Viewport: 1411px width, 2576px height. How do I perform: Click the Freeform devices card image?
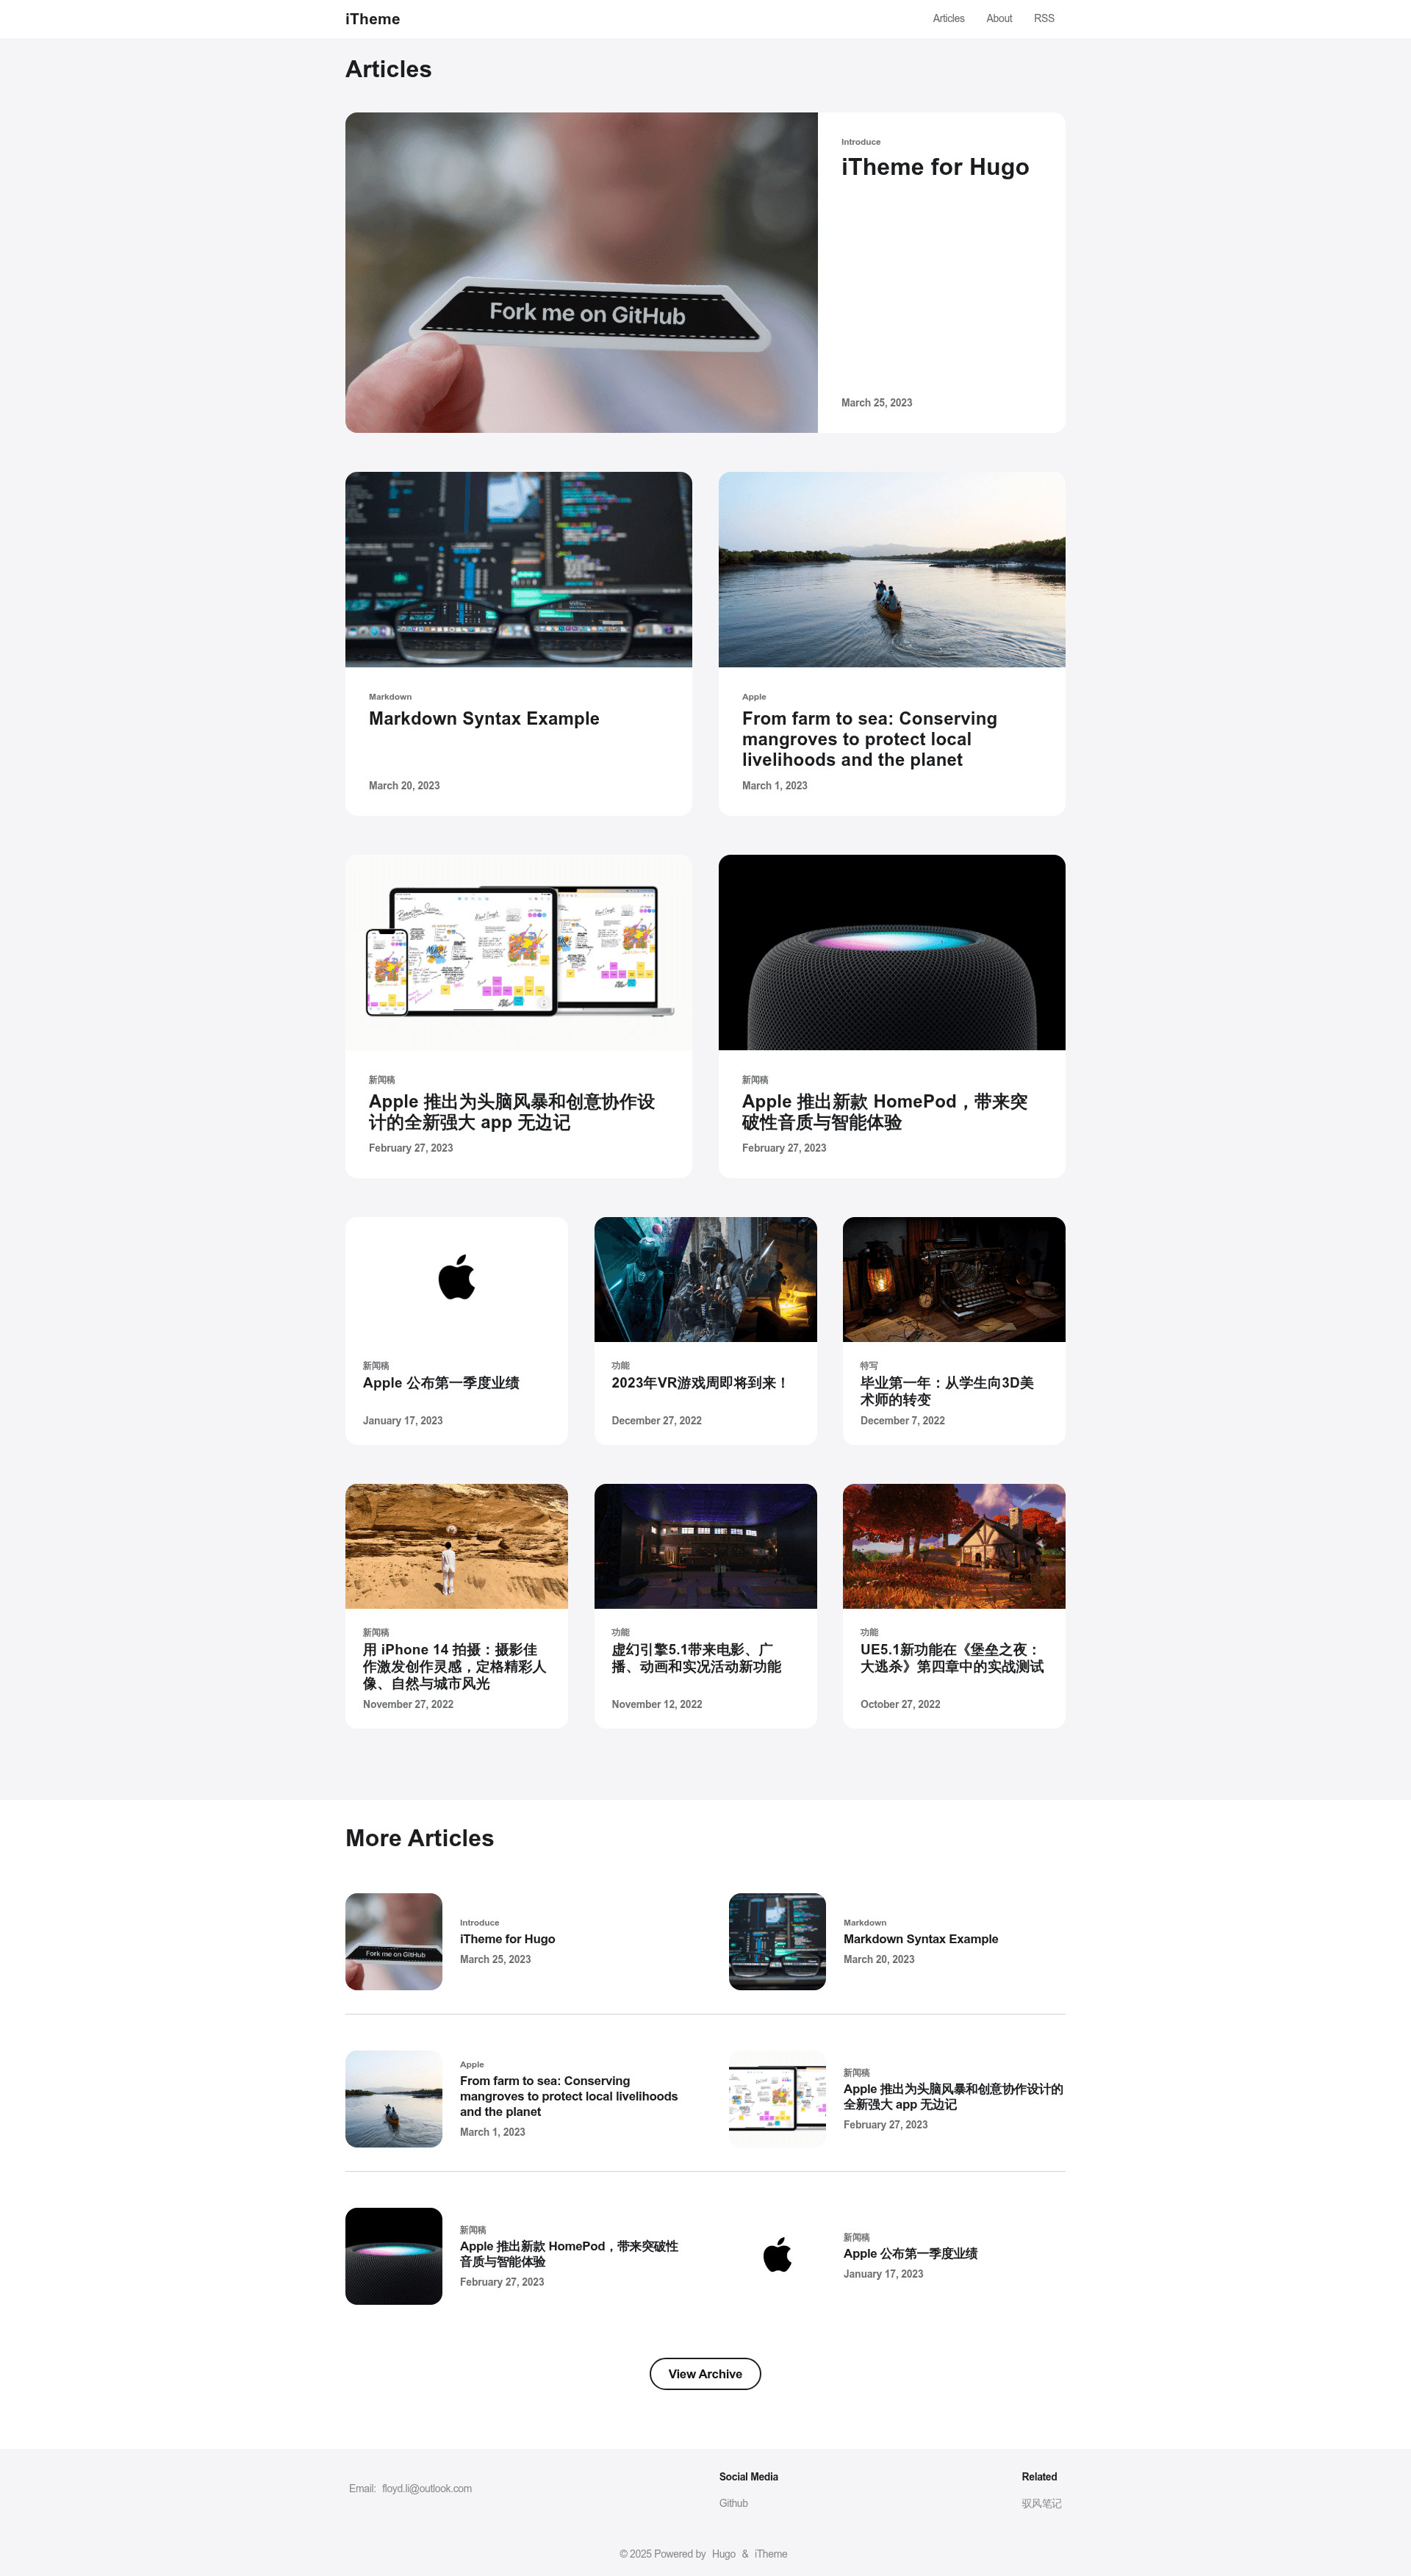point(518,952)
